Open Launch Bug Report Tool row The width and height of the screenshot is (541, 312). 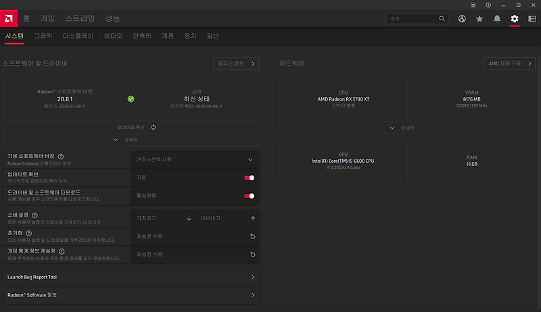[x=131, y=277]
